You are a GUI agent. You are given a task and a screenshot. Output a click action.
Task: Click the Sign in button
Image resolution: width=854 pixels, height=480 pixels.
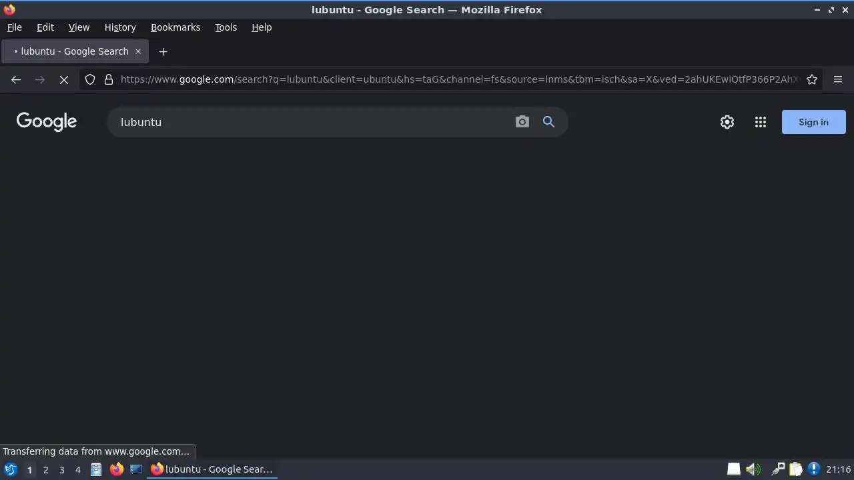pyautogui.click(x=813, y=122)
